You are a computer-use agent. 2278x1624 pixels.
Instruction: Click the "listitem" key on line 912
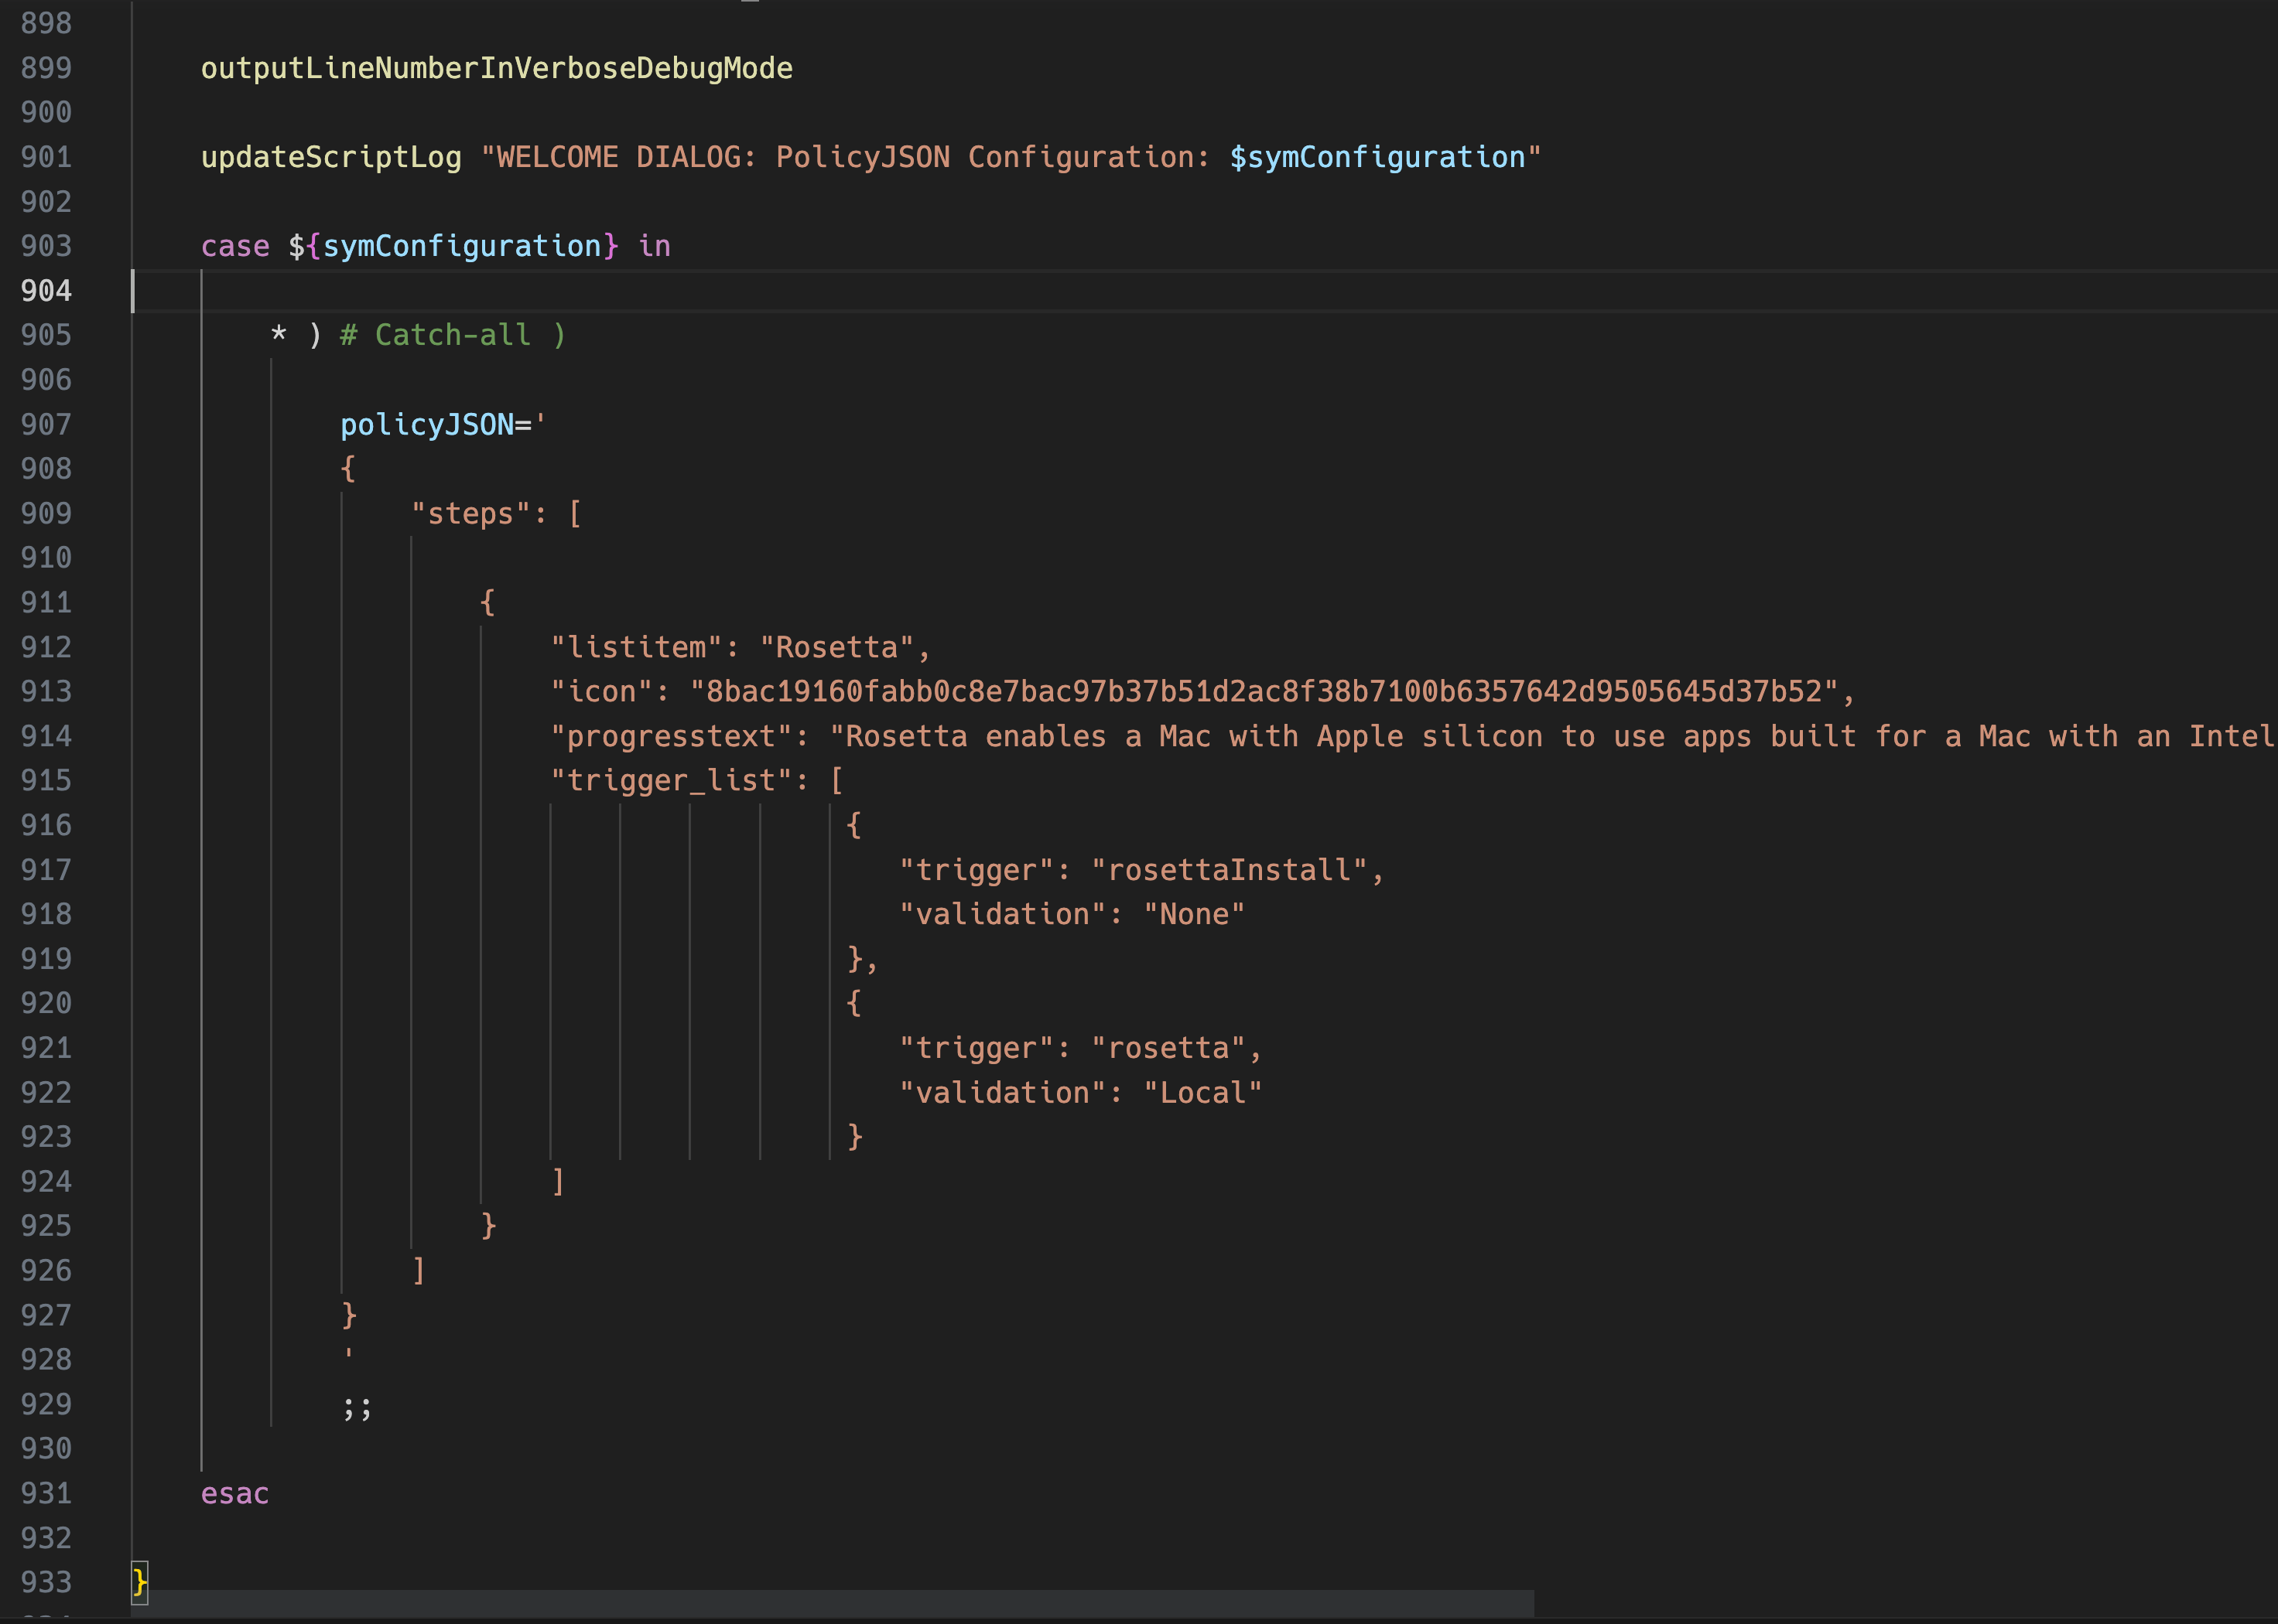coord(636,647)
